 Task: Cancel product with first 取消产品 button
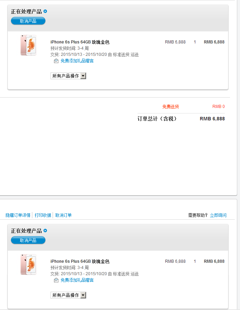click(x=28, y=21)
